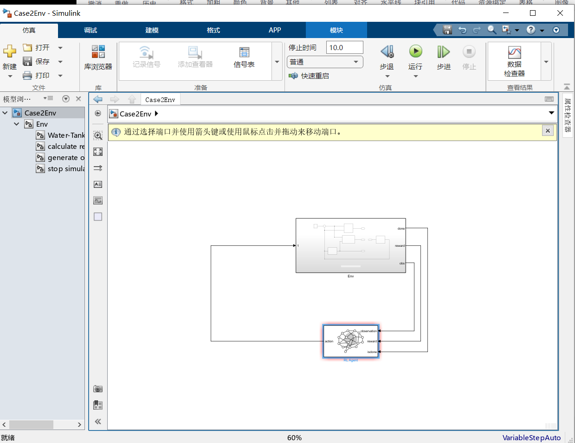Expand the 准备 gallery dropdown arrow
The width and height of the screenshot is (575, 443).
[277, 62]
